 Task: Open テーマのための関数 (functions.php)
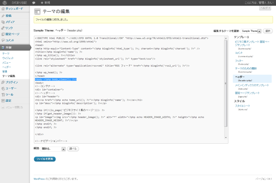coord(246,68)
